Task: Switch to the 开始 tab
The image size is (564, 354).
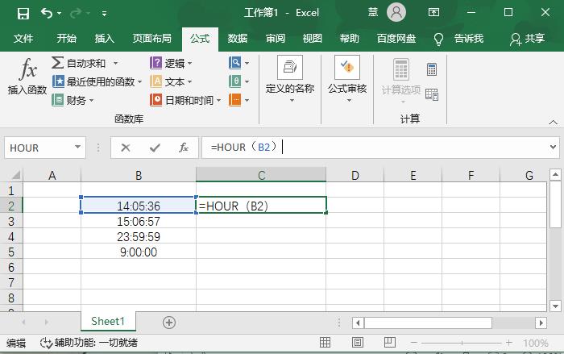Action: coord(67,38)
